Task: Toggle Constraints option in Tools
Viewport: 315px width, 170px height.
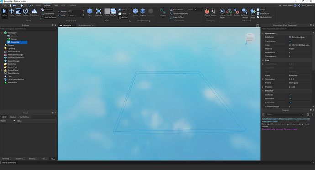Action: (48, 13)
